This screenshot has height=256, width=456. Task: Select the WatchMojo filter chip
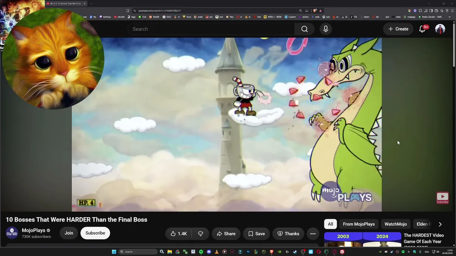tap(395, 224)
